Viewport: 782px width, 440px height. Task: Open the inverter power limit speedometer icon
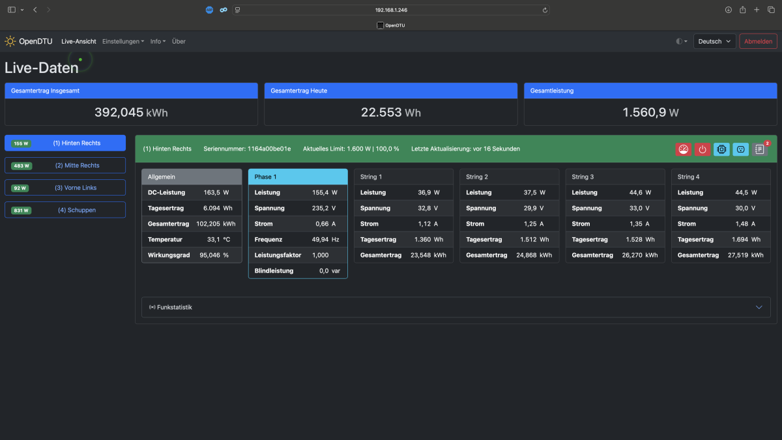[683, 149]
